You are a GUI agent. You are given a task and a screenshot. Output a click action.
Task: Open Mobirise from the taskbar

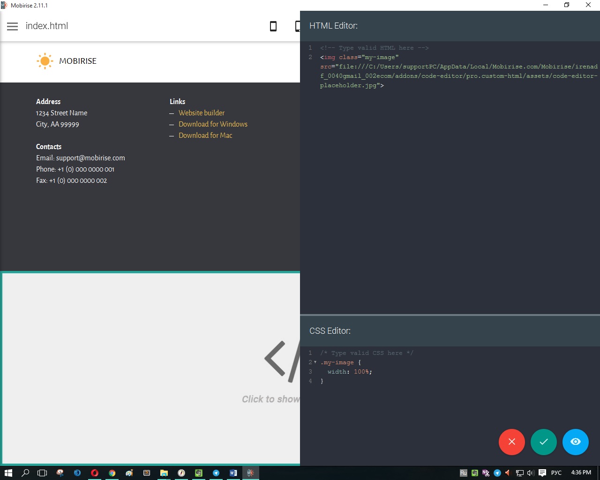pos(250,473)
